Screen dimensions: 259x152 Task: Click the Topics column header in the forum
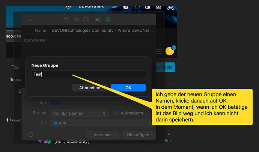tap(15, 80)
